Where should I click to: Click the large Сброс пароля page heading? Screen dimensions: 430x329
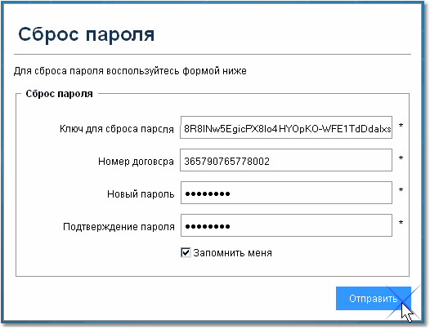tap(87, 34)
